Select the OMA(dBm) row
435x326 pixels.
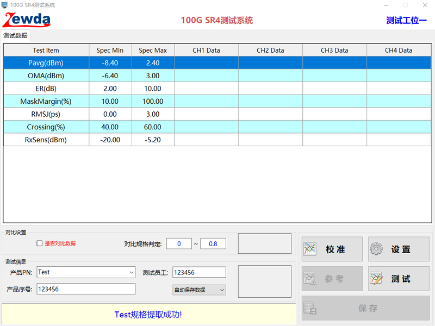[x=217, y=76]
